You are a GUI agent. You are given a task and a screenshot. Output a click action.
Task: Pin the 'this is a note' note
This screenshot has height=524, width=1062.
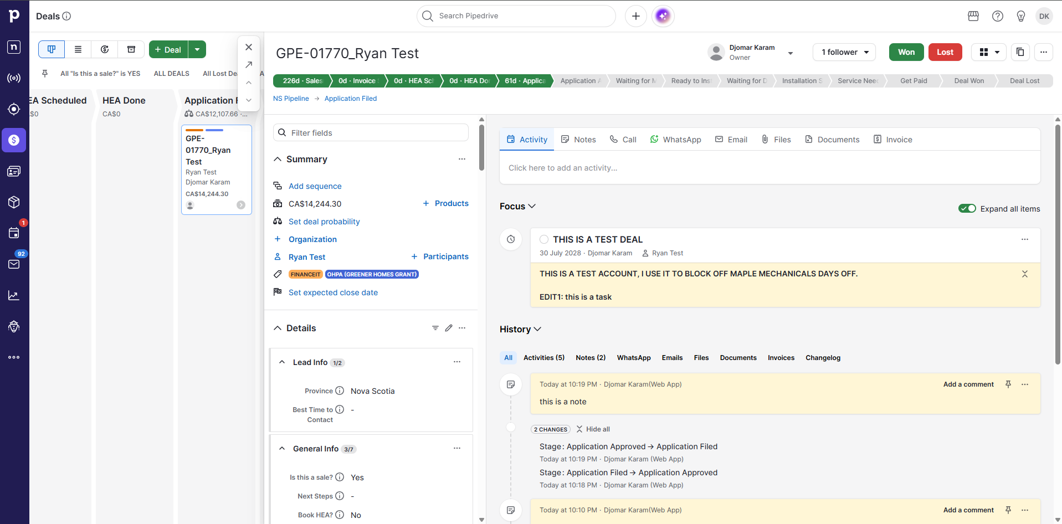point(1008,384)
